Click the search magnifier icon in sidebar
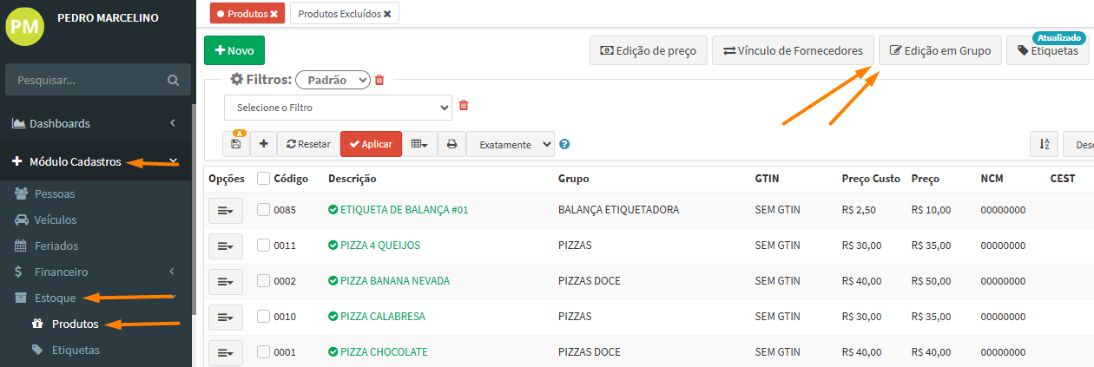The image size is (1094, 367). coord(173,80)
